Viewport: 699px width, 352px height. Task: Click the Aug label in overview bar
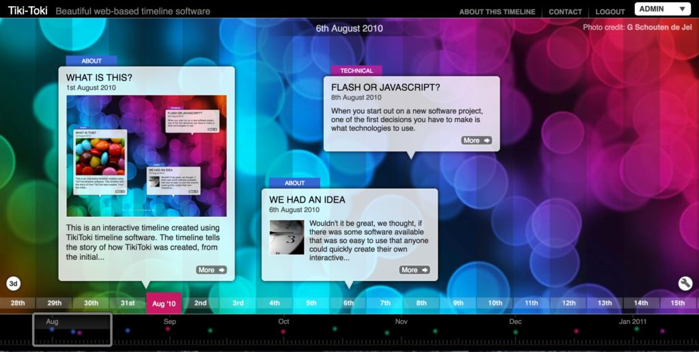click(52, 321)
